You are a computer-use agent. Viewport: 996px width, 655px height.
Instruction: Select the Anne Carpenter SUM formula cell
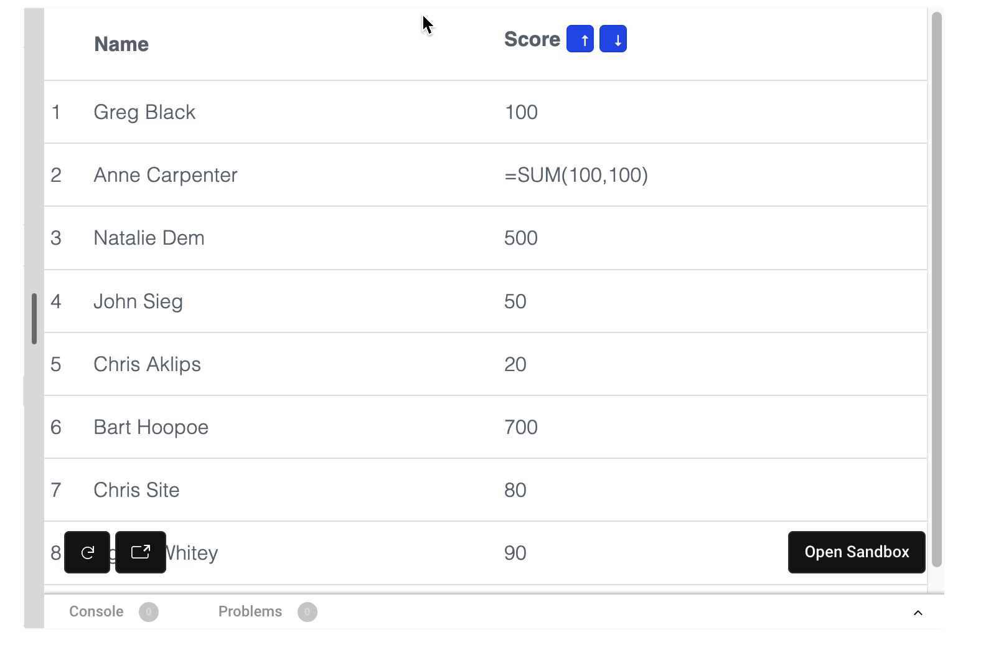click(x=576, y=175)
